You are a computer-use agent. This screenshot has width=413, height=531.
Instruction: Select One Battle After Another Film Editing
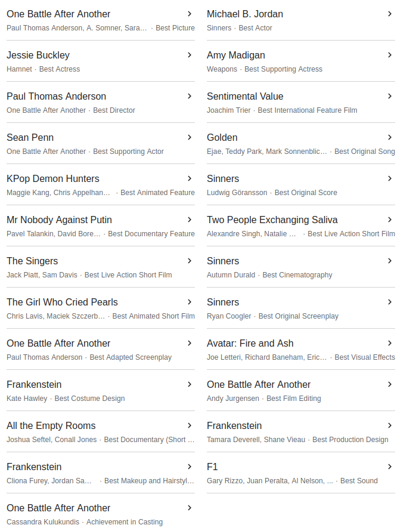(x=301, y=391)
